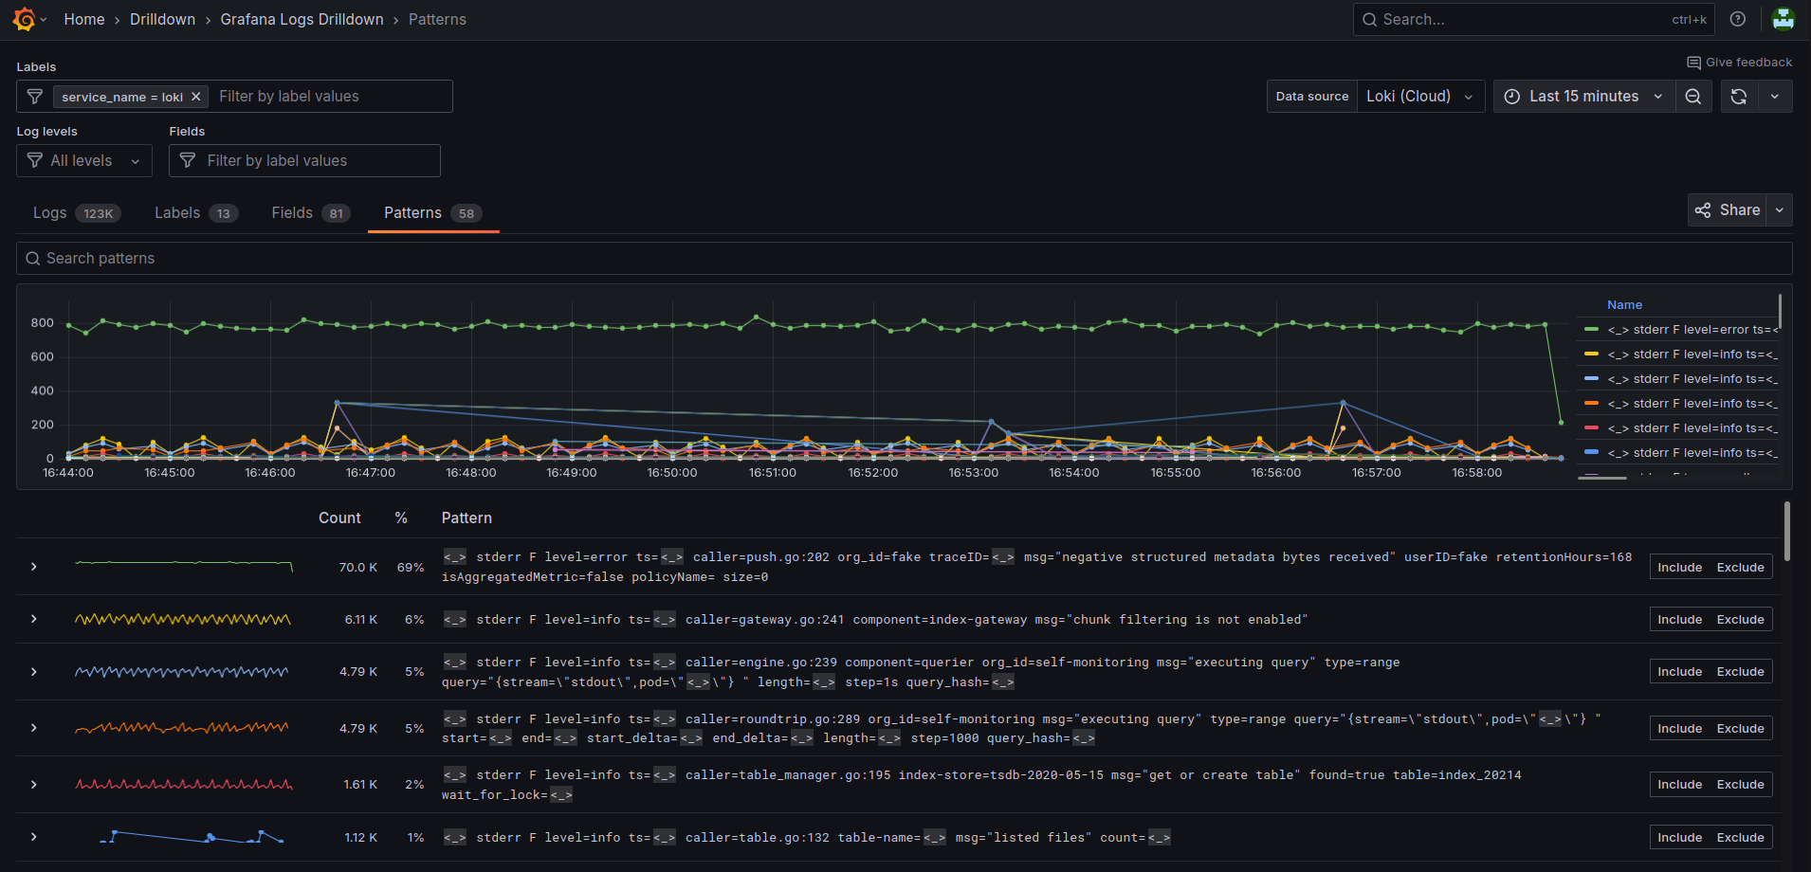This screenshot has height=872, width=1811.
Task: Open the Last 15 minutes time range dropdown
Action: [x=1582, y=96]
